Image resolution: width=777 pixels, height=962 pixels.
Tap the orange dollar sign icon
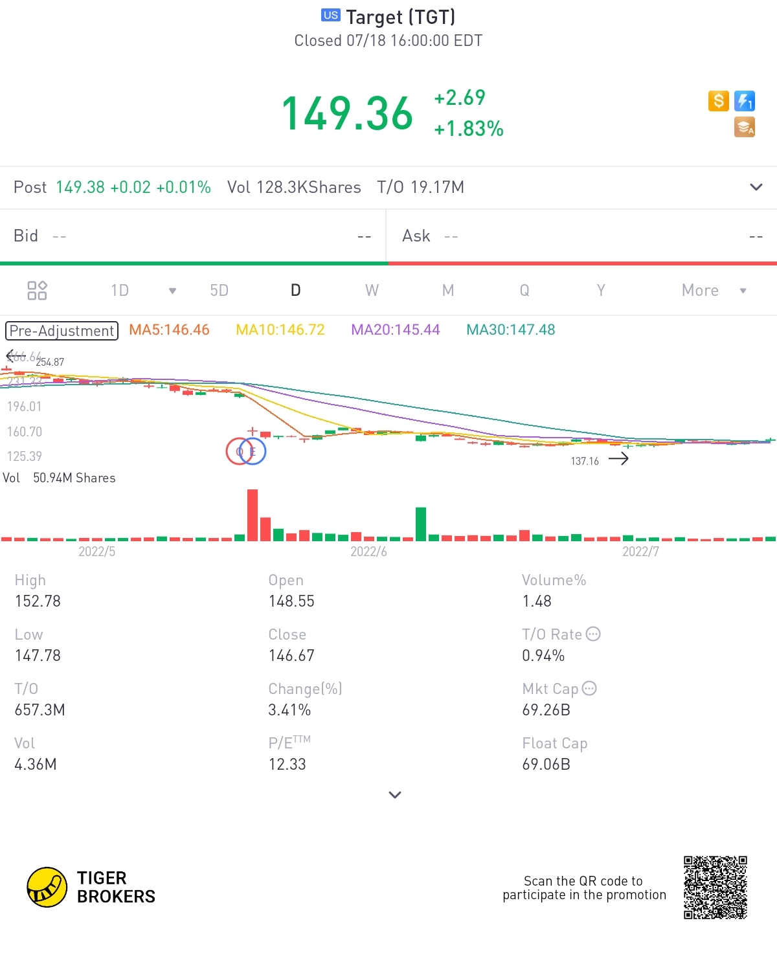click(718, 101)
